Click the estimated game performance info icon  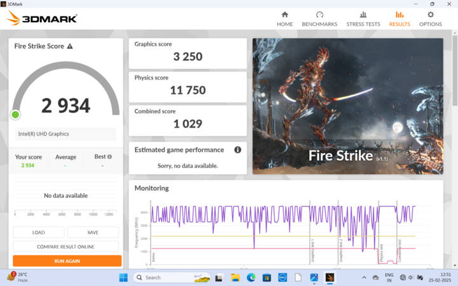(237, 150)
